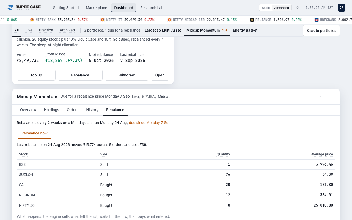The width and height of the screenshot is (352, 220).
Task: Click the HDFCBANK ticker icon
Action: tap(317, 20)
